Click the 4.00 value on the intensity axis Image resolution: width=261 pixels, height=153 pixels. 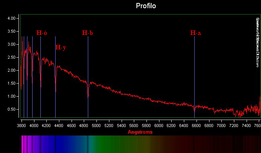[11, 18]
